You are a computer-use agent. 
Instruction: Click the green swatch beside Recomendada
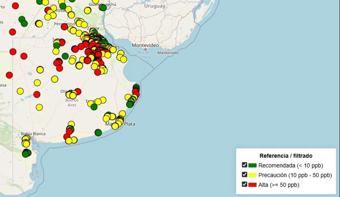252,165
